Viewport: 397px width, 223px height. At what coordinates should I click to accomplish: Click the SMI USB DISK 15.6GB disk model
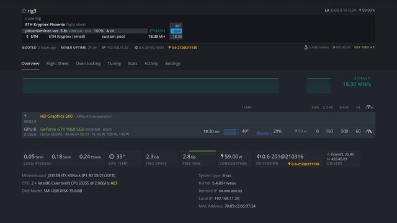pos(63,191)
